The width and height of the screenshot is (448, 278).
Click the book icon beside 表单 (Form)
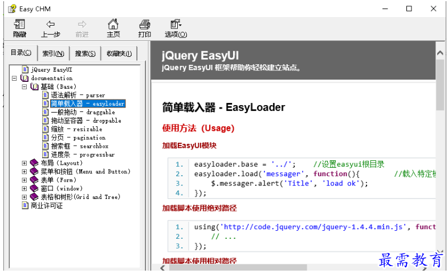pyautogui.click(x=34, y=180)
